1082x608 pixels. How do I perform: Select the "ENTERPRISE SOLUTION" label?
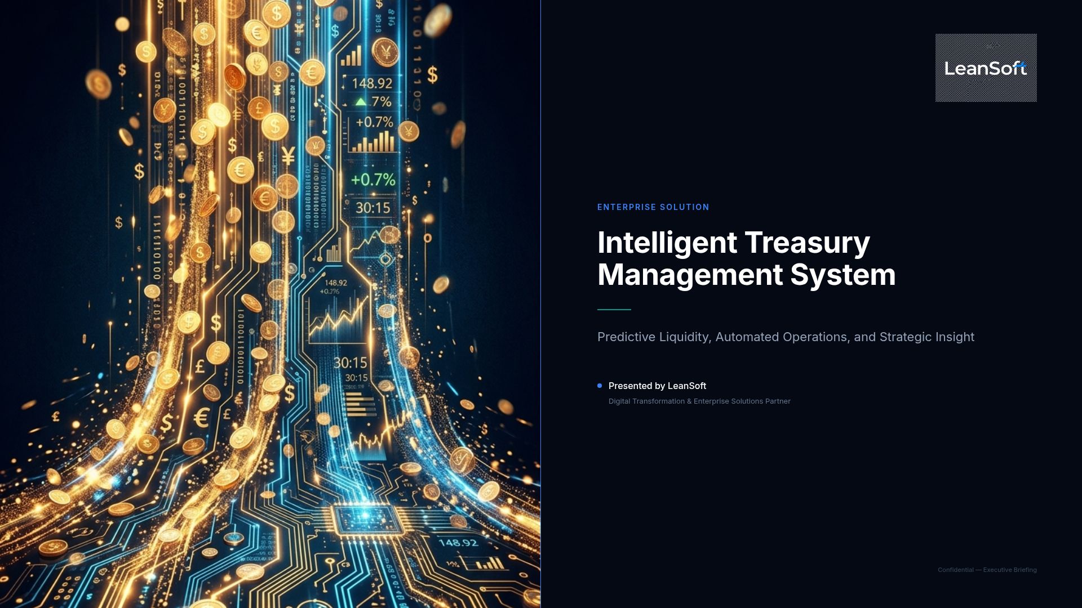click(653, 207)
